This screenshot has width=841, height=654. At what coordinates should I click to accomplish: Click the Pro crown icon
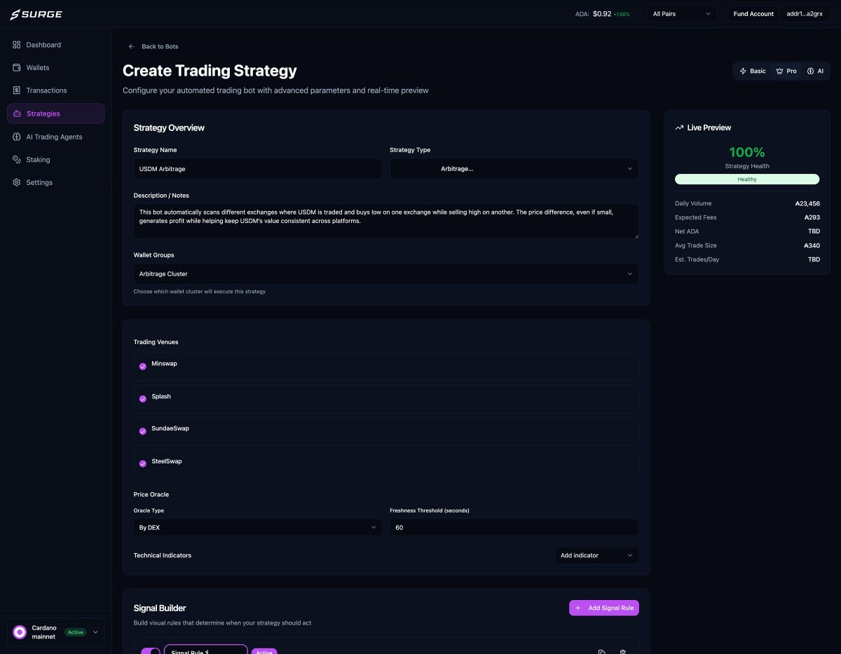(x=779, y=71)
